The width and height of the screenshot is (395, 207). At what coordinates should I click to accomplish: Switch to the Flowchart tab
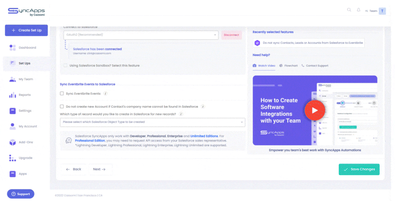pyautogui.click(x=288, y=65)
